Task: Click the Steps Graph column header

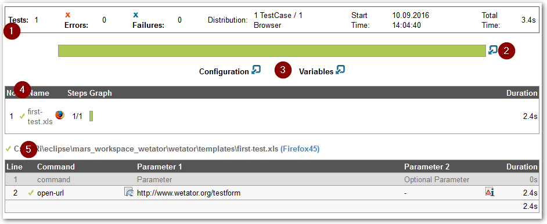Action: (x=89, y=93)
